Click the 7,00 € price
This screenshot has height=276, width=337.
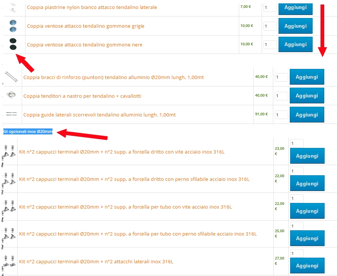246,7
